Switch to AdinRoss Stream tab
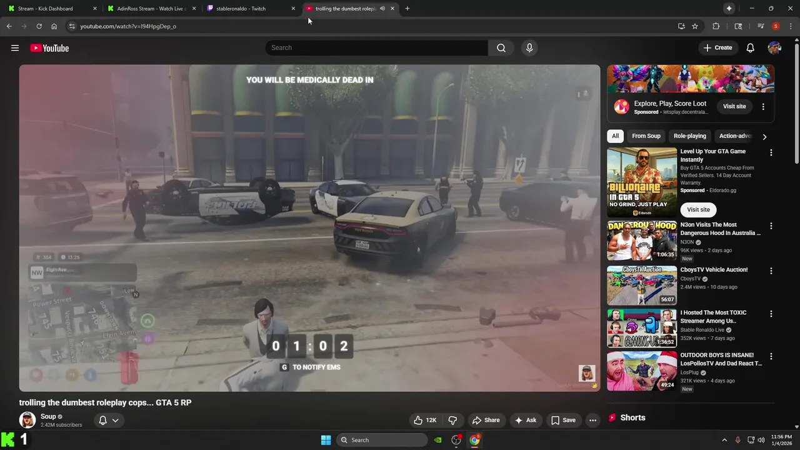 pos(152,9)
